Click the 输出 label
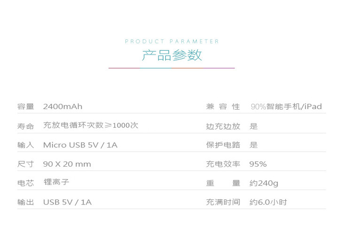 click(x=26, y=203)
